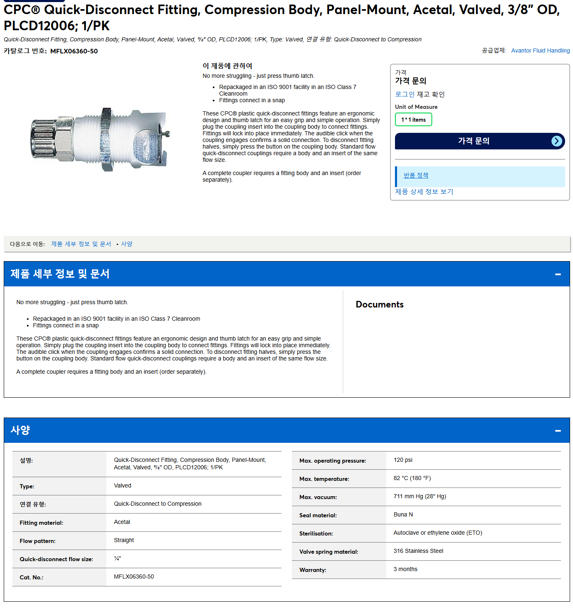
Task: Open the Avantor Fluid Handling supplier link
Action: 540,50
